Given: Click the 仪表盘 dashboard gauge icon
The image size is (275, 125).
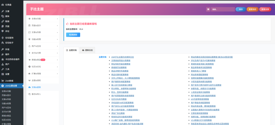Looking at the screenshot, I should coord(2,5).
